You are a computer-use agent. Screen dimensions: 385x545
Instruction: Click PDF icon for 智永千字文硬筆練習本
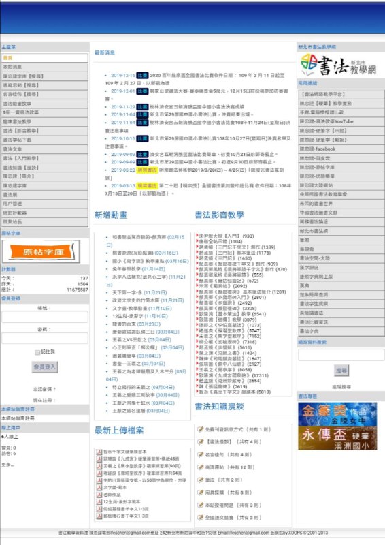(99, 452)
